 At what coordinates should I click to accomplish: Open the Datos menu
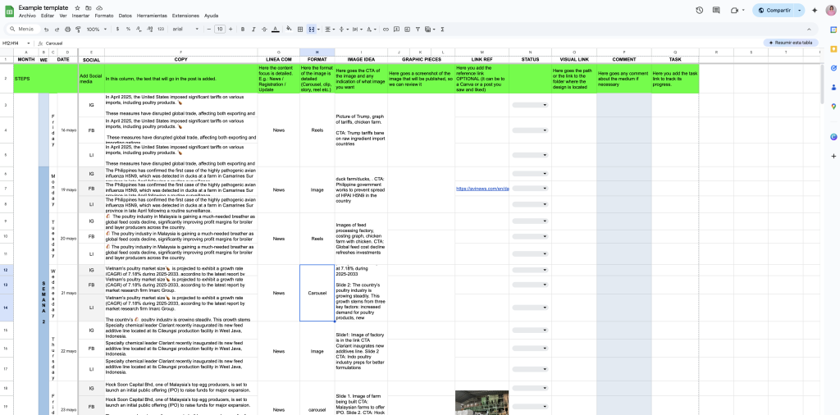click(125, 16)
